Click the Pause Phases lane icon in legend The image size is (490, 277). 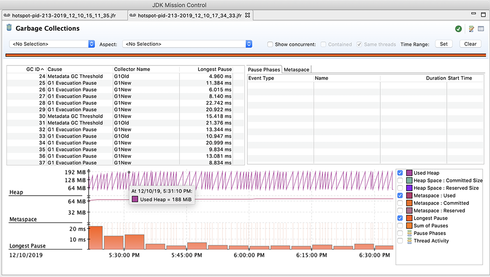[x=409, y=233]
